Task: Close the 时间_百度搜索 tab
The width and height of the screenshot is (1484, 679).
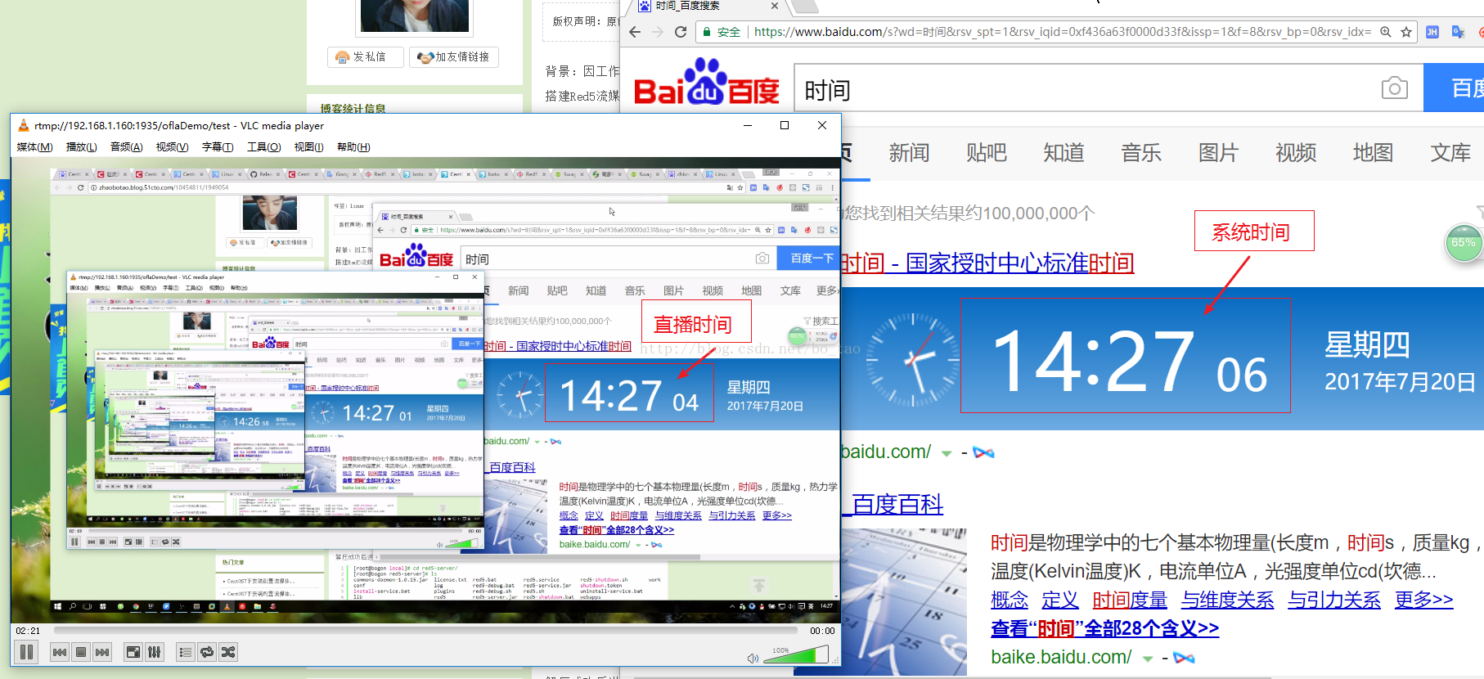Action: point(775,6)
